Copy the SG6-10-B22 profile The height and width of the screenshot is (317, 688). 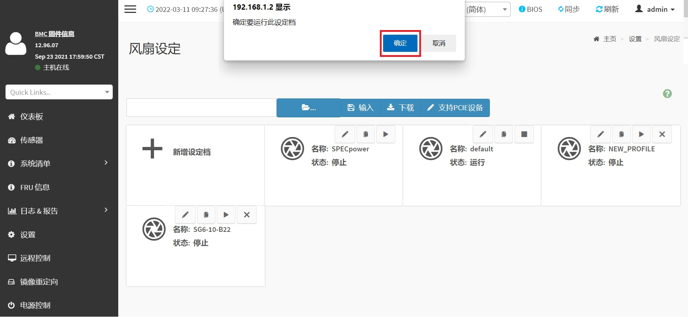206,215
